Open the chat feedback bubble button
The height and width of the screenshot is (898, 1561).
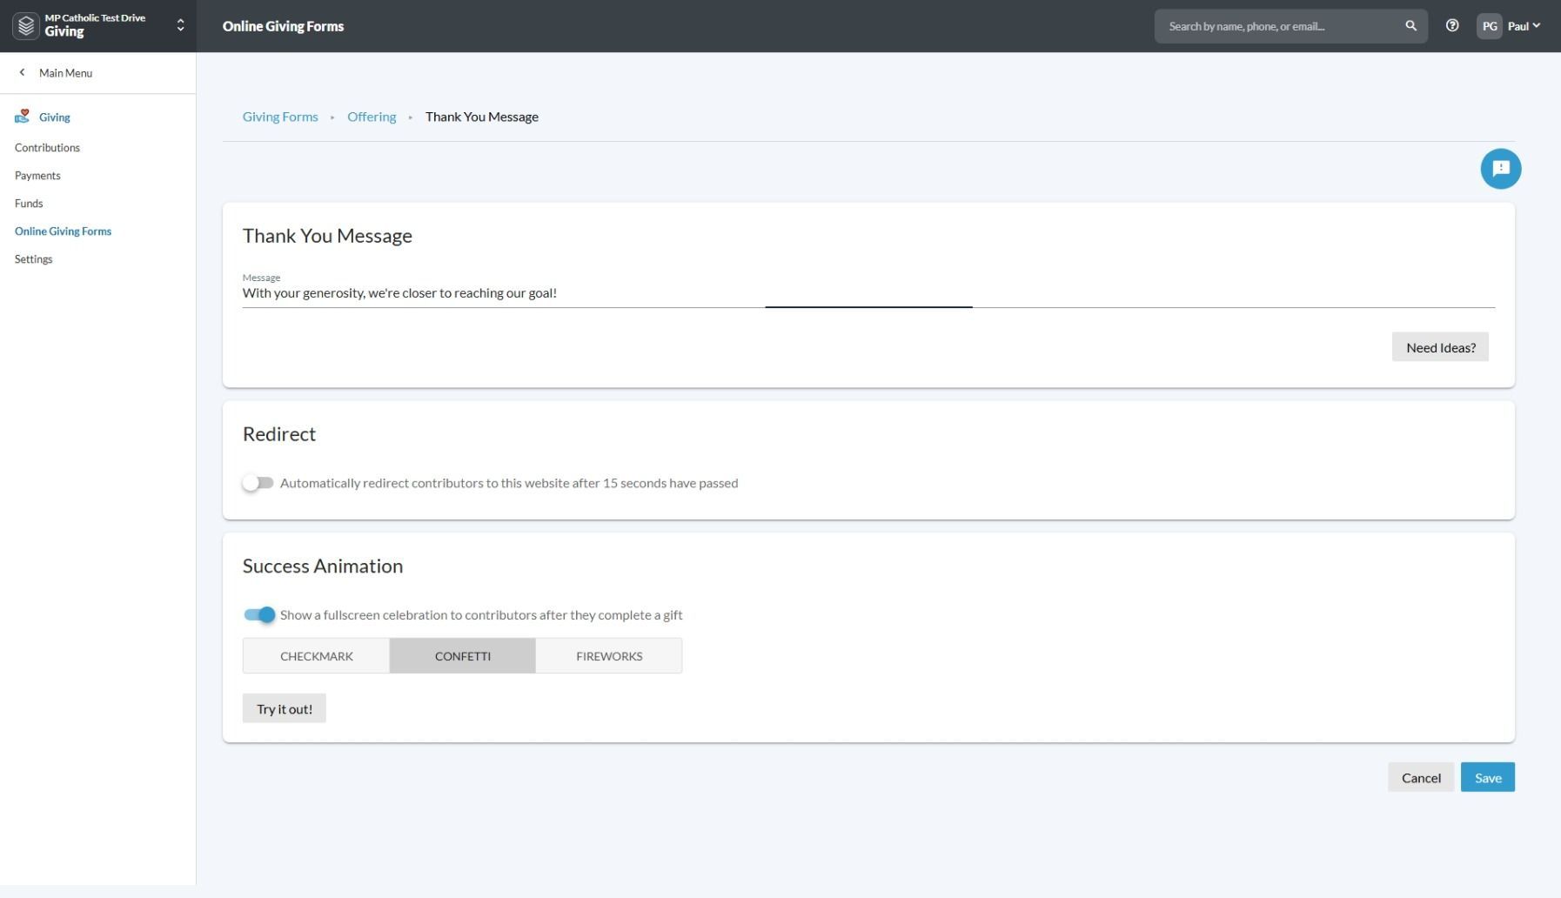(1501, 169)
